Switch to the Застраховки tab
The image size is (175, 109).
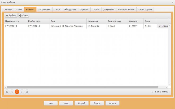click(44, 9)
